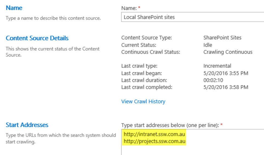Select the Name section heading
The image size is (264, 155).
click(14, 8)
